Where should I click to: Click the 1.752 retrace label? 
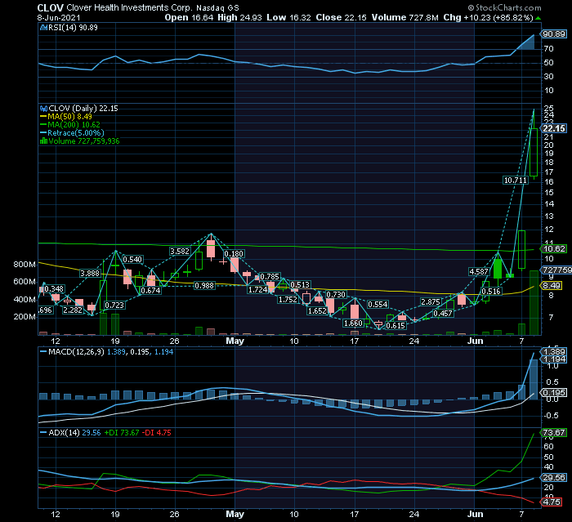click(288, 300)
